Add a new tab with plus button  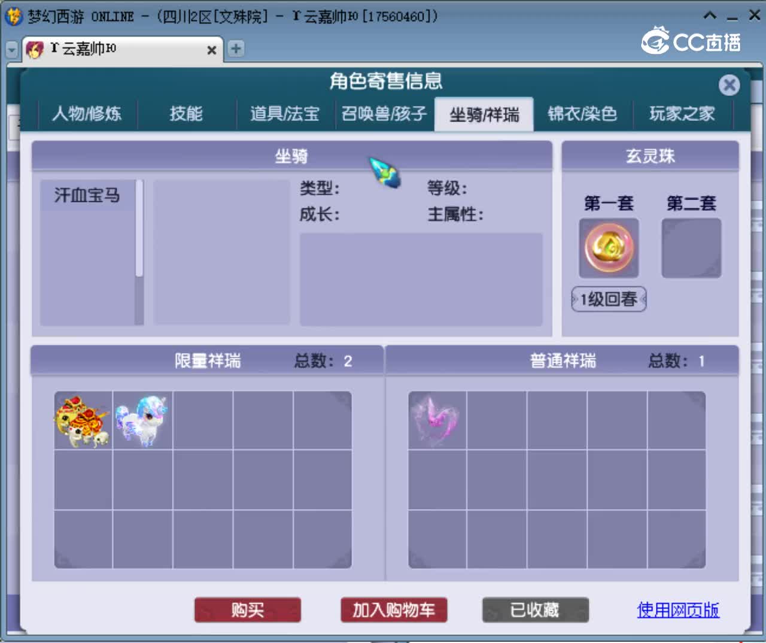(x=236, y=48)
